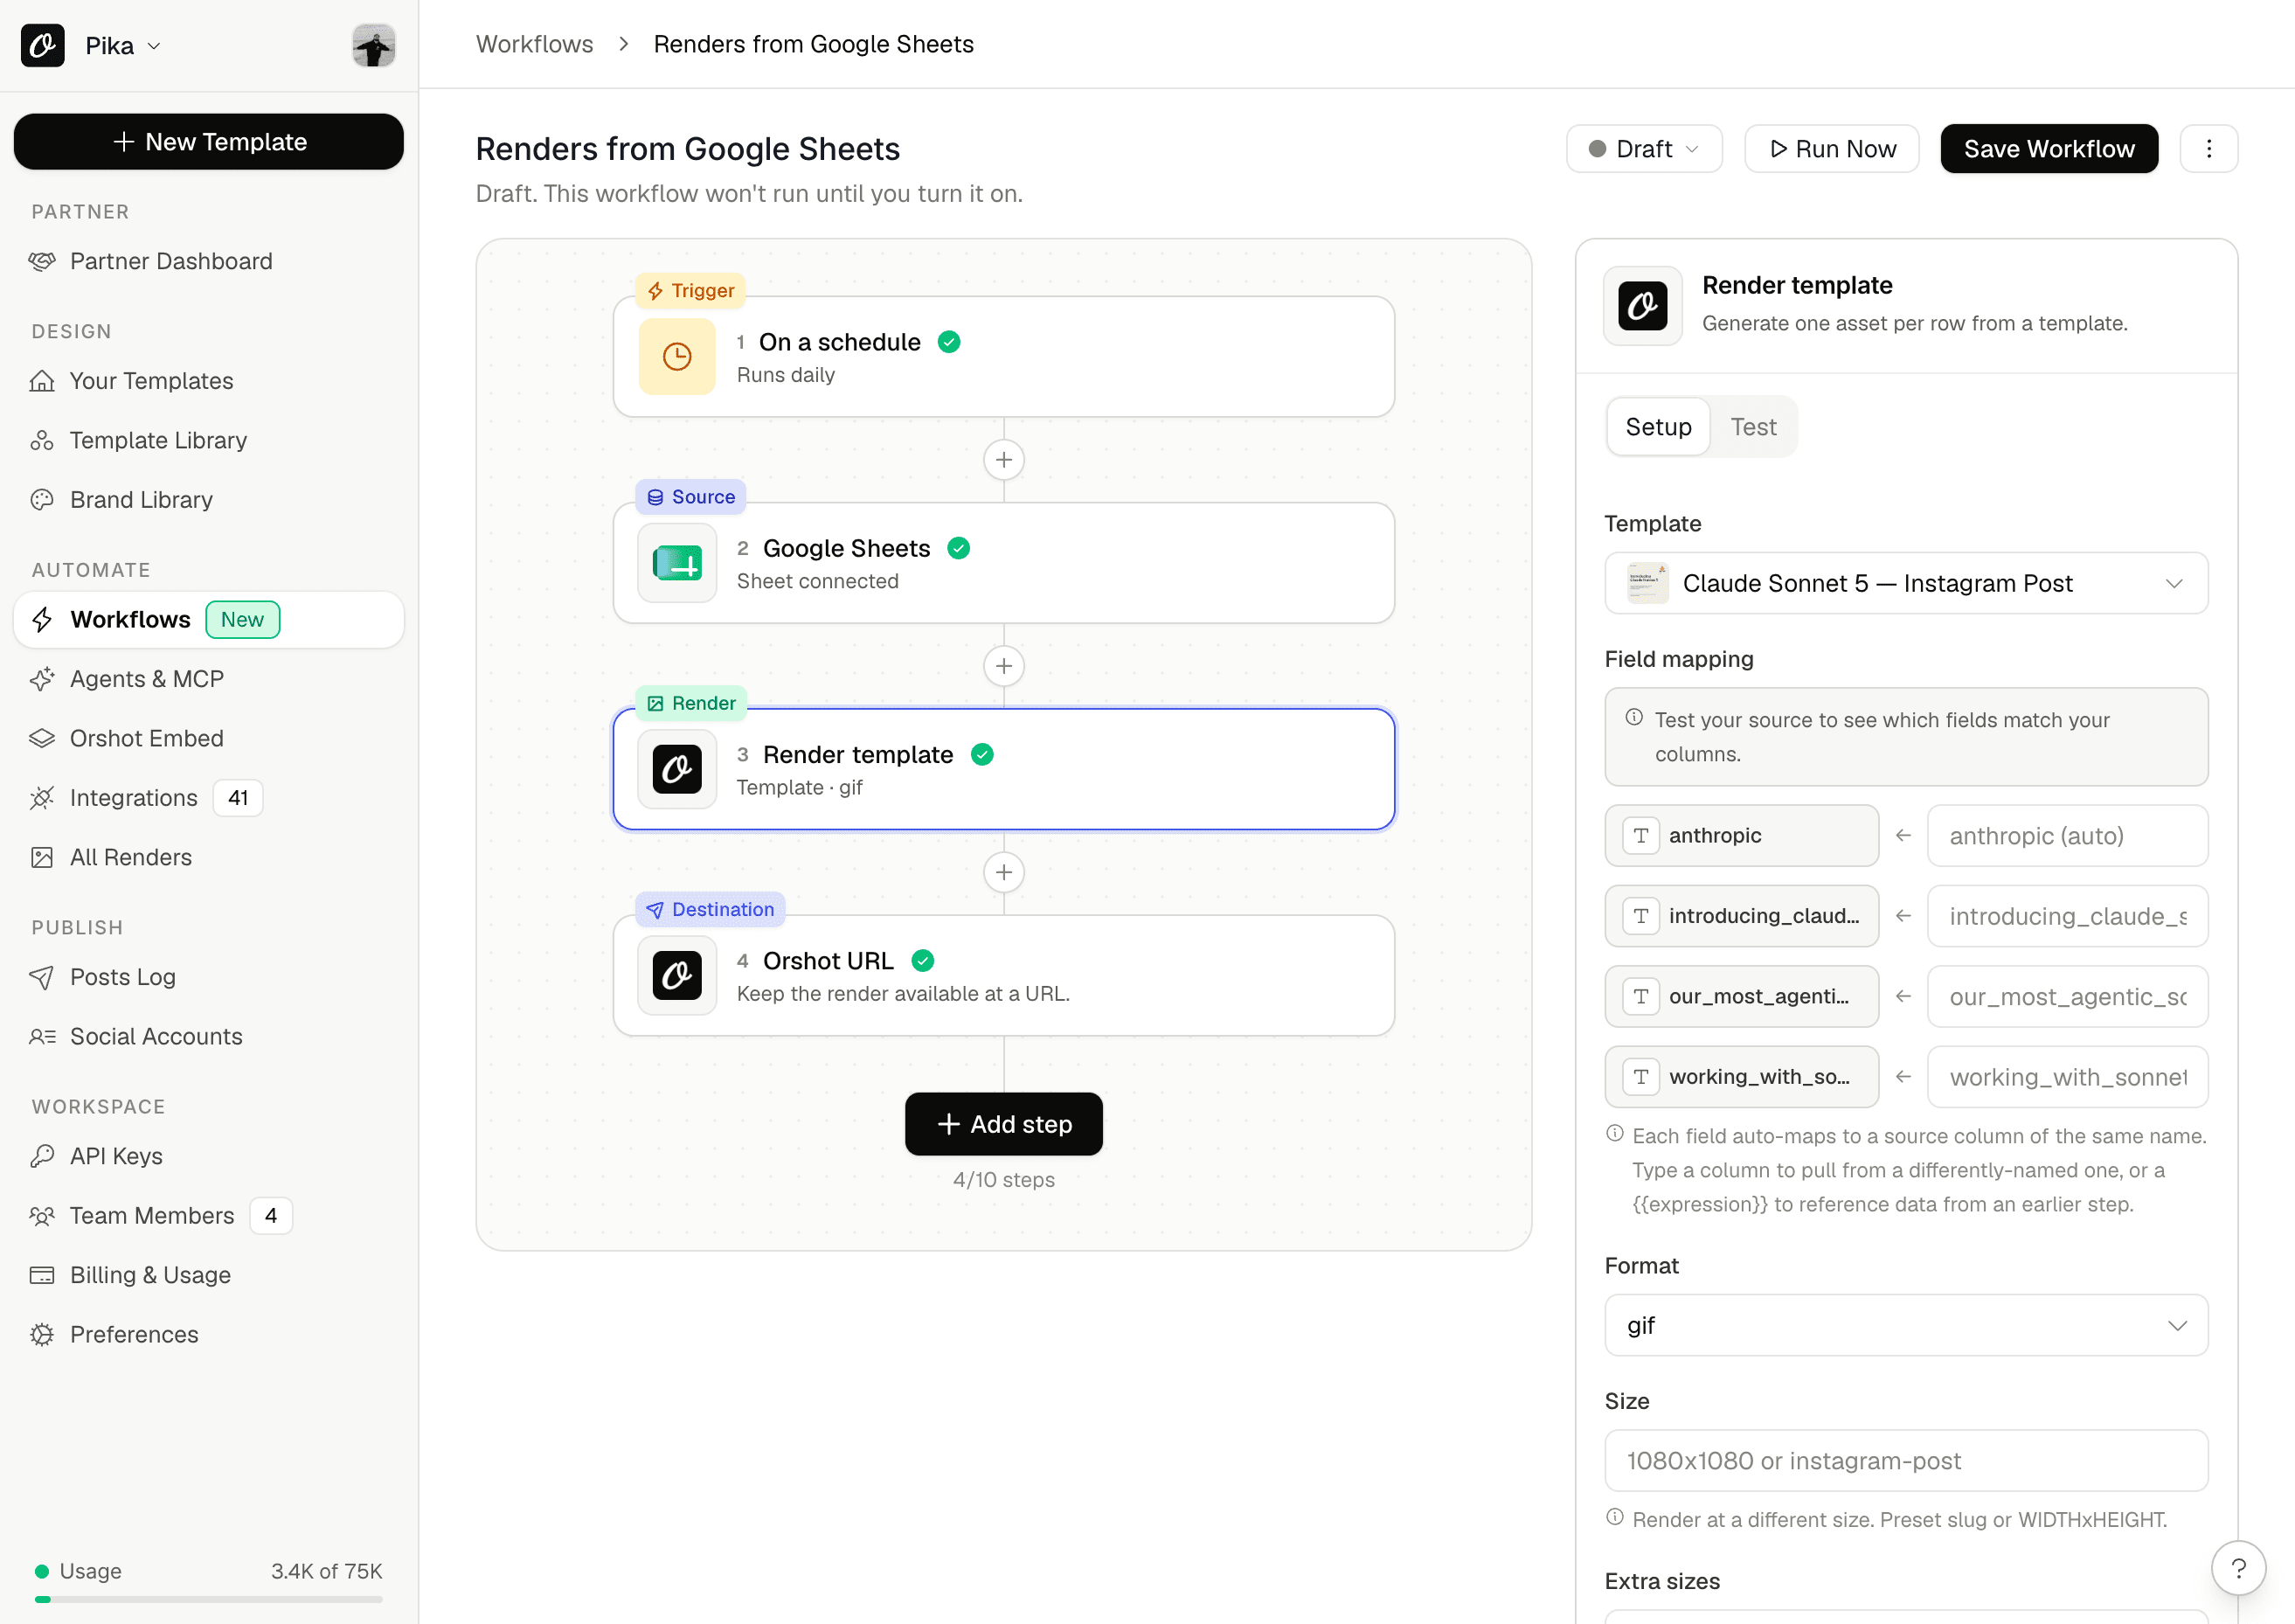
Task: View All Renders
Action: pos(208,858)
